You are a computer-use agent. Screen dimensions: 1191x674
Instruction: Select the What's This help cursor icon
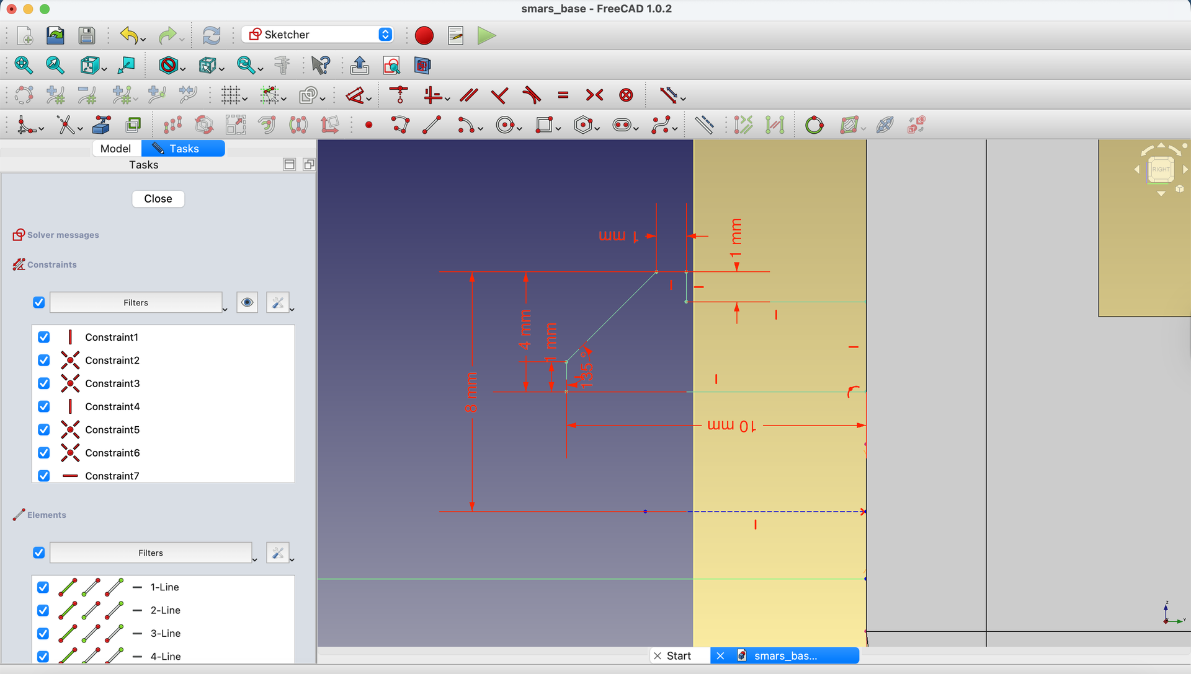(x=321, y=65)
